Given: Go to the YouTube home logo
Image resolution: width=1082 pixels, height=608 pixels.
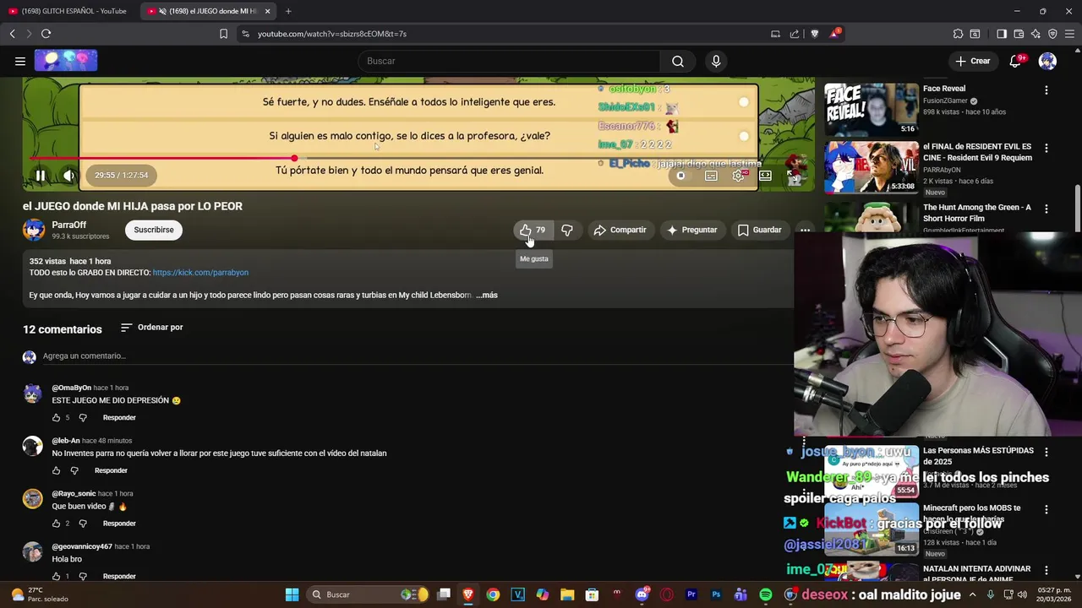Looking at the screenshot, I should pos(66,61).
